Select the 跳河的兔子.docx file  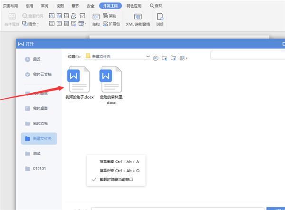coord(79,84)
